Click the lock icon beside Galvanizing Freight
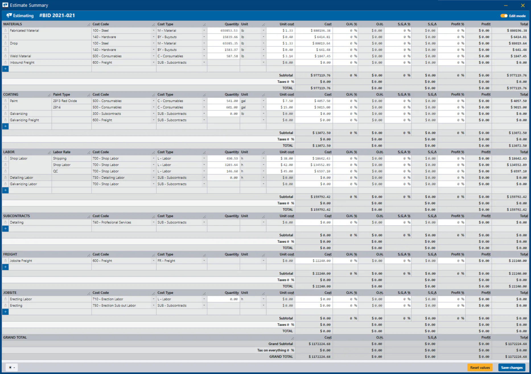The width and height of the screenshot is (531, 374). pos(5,120)
